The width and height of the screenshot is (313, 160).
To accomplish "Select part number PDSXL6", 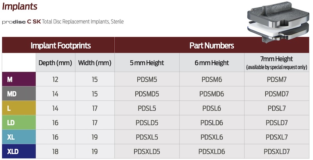I will 212,137.
